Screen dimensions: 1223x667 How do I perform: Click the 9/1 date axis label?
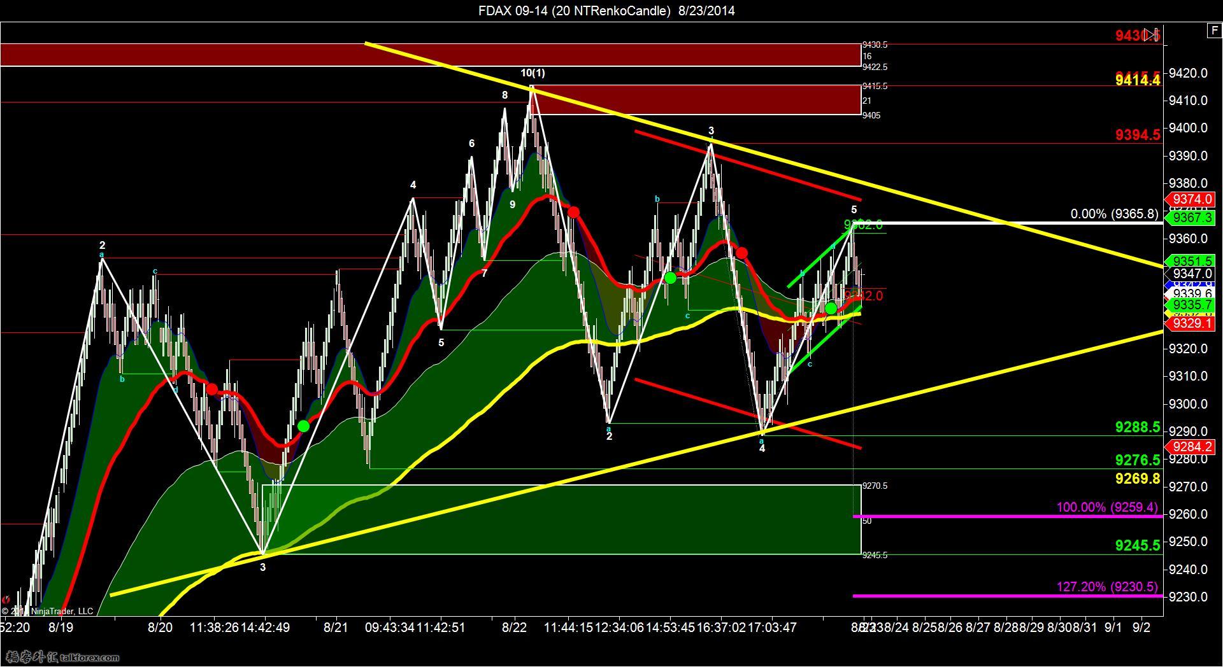click(1113, 628)
